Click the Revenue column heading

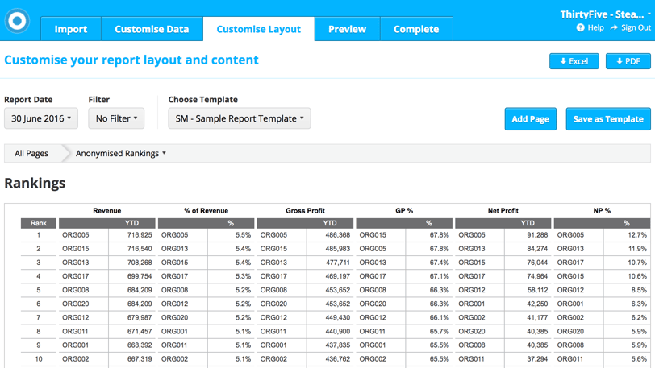(107, 211)
